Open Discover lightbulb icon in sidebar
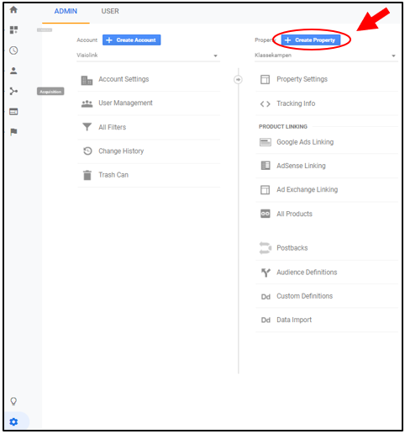 tap(13, 401)
